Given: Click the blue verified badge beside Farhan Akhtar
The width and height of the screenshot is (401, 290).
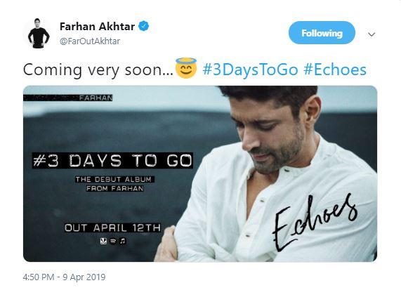Looking at the screenshot, I should click(144, 26).
